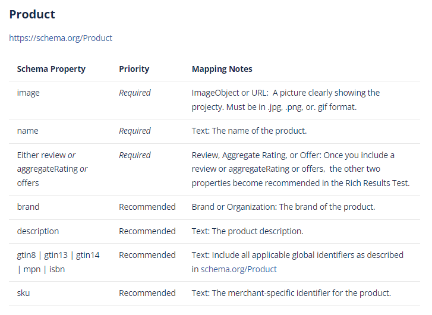The image size is (432, 315).
Task: Click the Product page heading
Action: pos(32,14)
